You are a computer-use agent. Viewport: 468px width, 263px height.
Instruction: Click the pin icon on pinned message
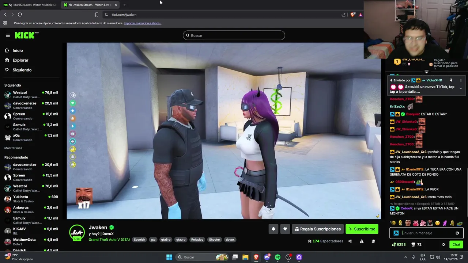451,80
